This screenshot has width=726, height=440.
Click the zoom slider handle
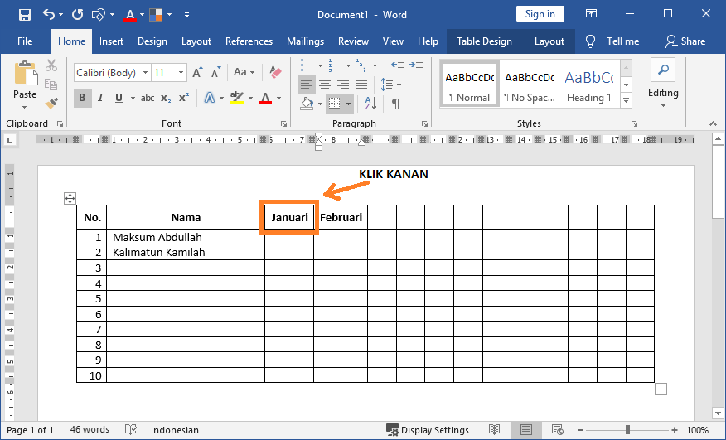click(x=627, y=430)
